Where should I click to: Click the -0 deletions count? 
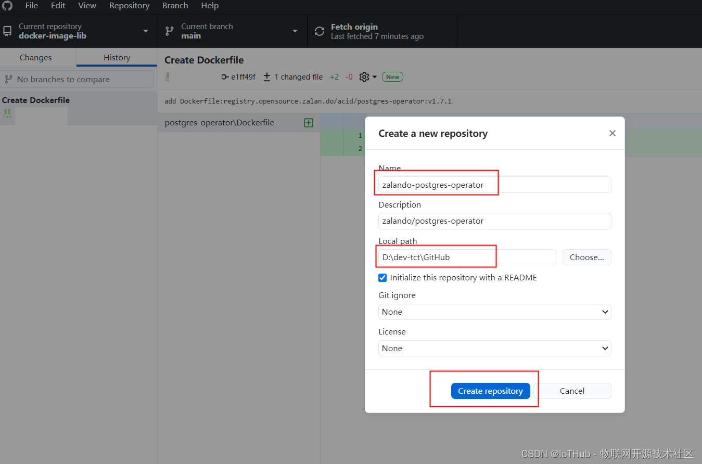pyautogui.click(x=349, y=77)
